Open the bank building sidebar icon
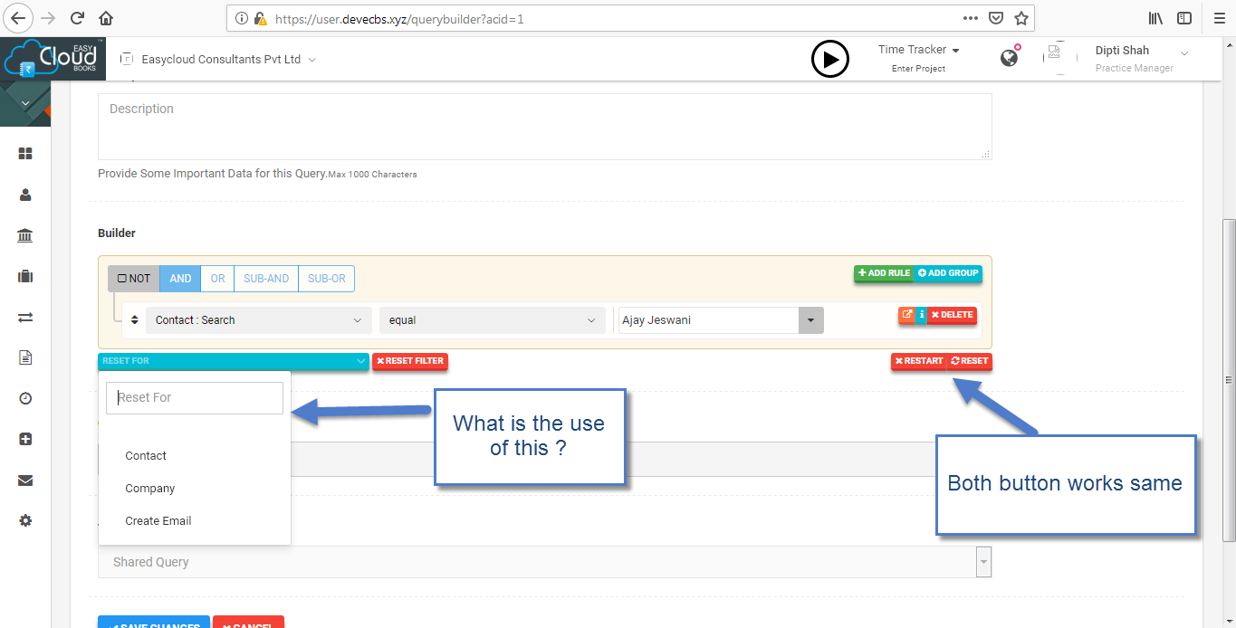 pyautogui.click(x=25, y=235)
